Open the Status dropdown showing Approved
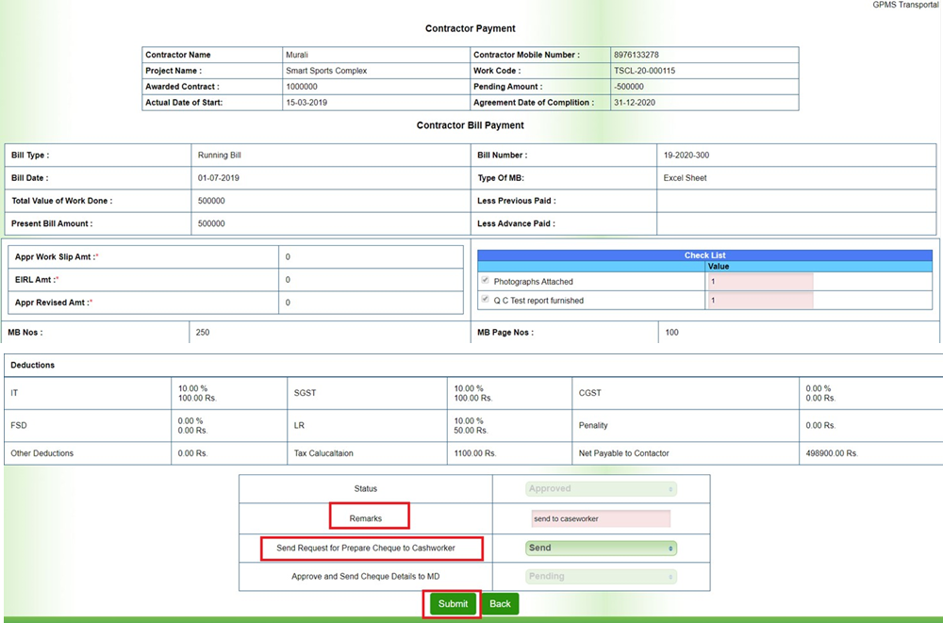Screen dimensions: 943x623 click(x=601, y=489)
